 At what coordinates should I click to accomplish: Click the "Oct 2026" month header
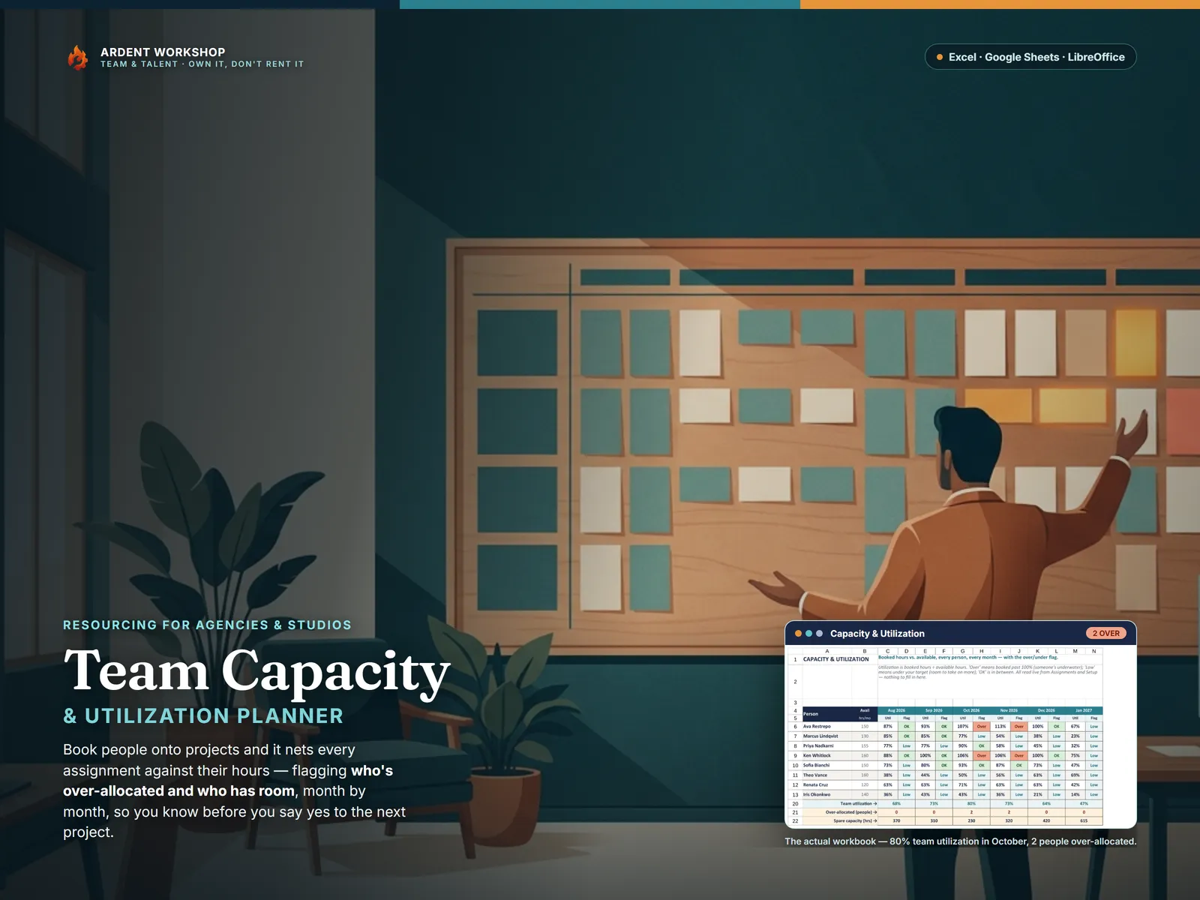971,710
